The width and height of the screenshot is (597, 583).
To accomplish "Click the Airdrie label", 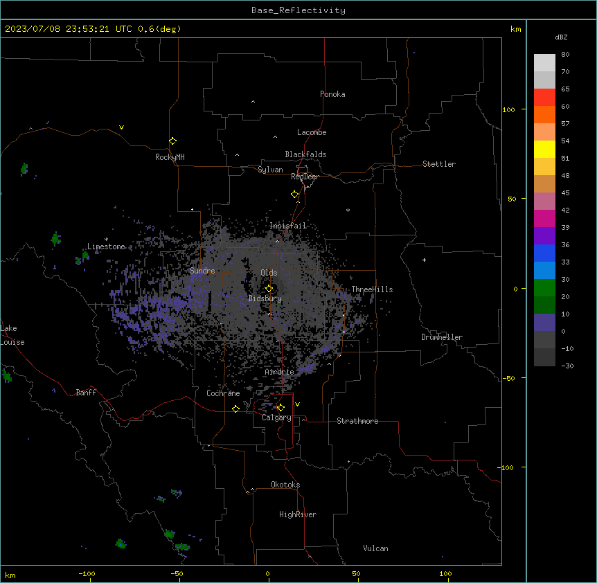I will 280,372.
